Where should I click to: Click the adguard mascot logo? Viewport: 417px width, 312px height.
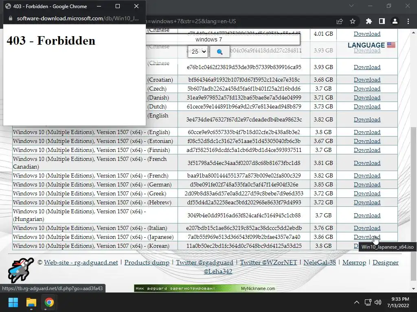click(21, 270)
